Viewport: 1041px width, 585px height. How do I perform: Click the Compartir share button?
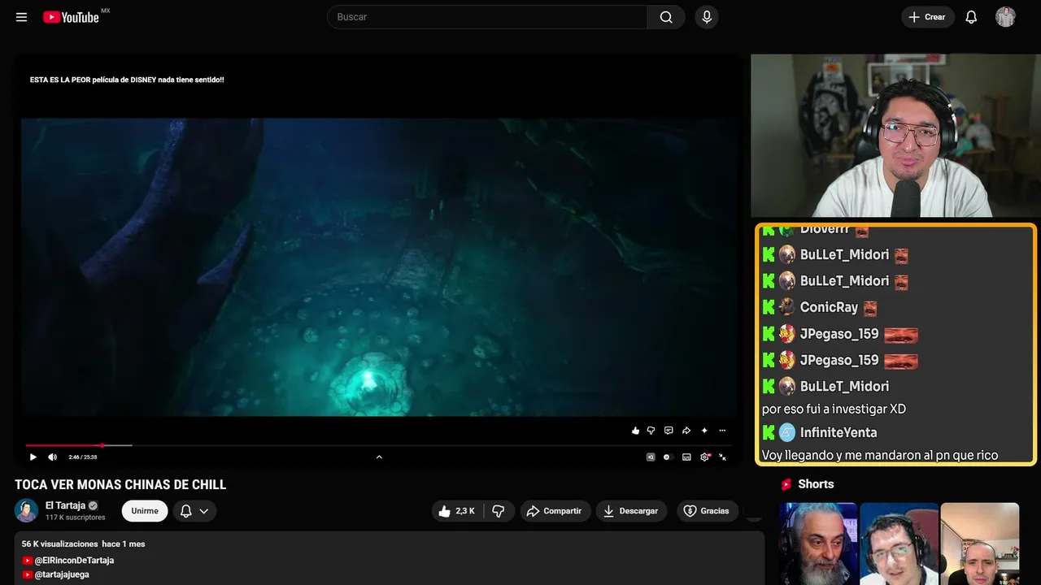pos(555,511)
